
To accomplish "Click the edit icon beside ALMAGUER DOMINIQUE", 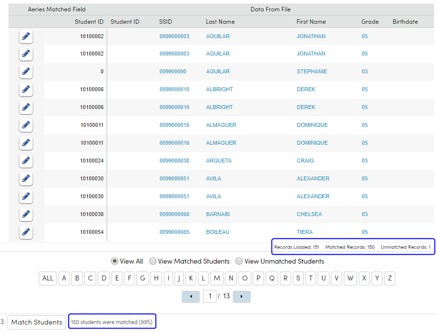I will [26, 125].
